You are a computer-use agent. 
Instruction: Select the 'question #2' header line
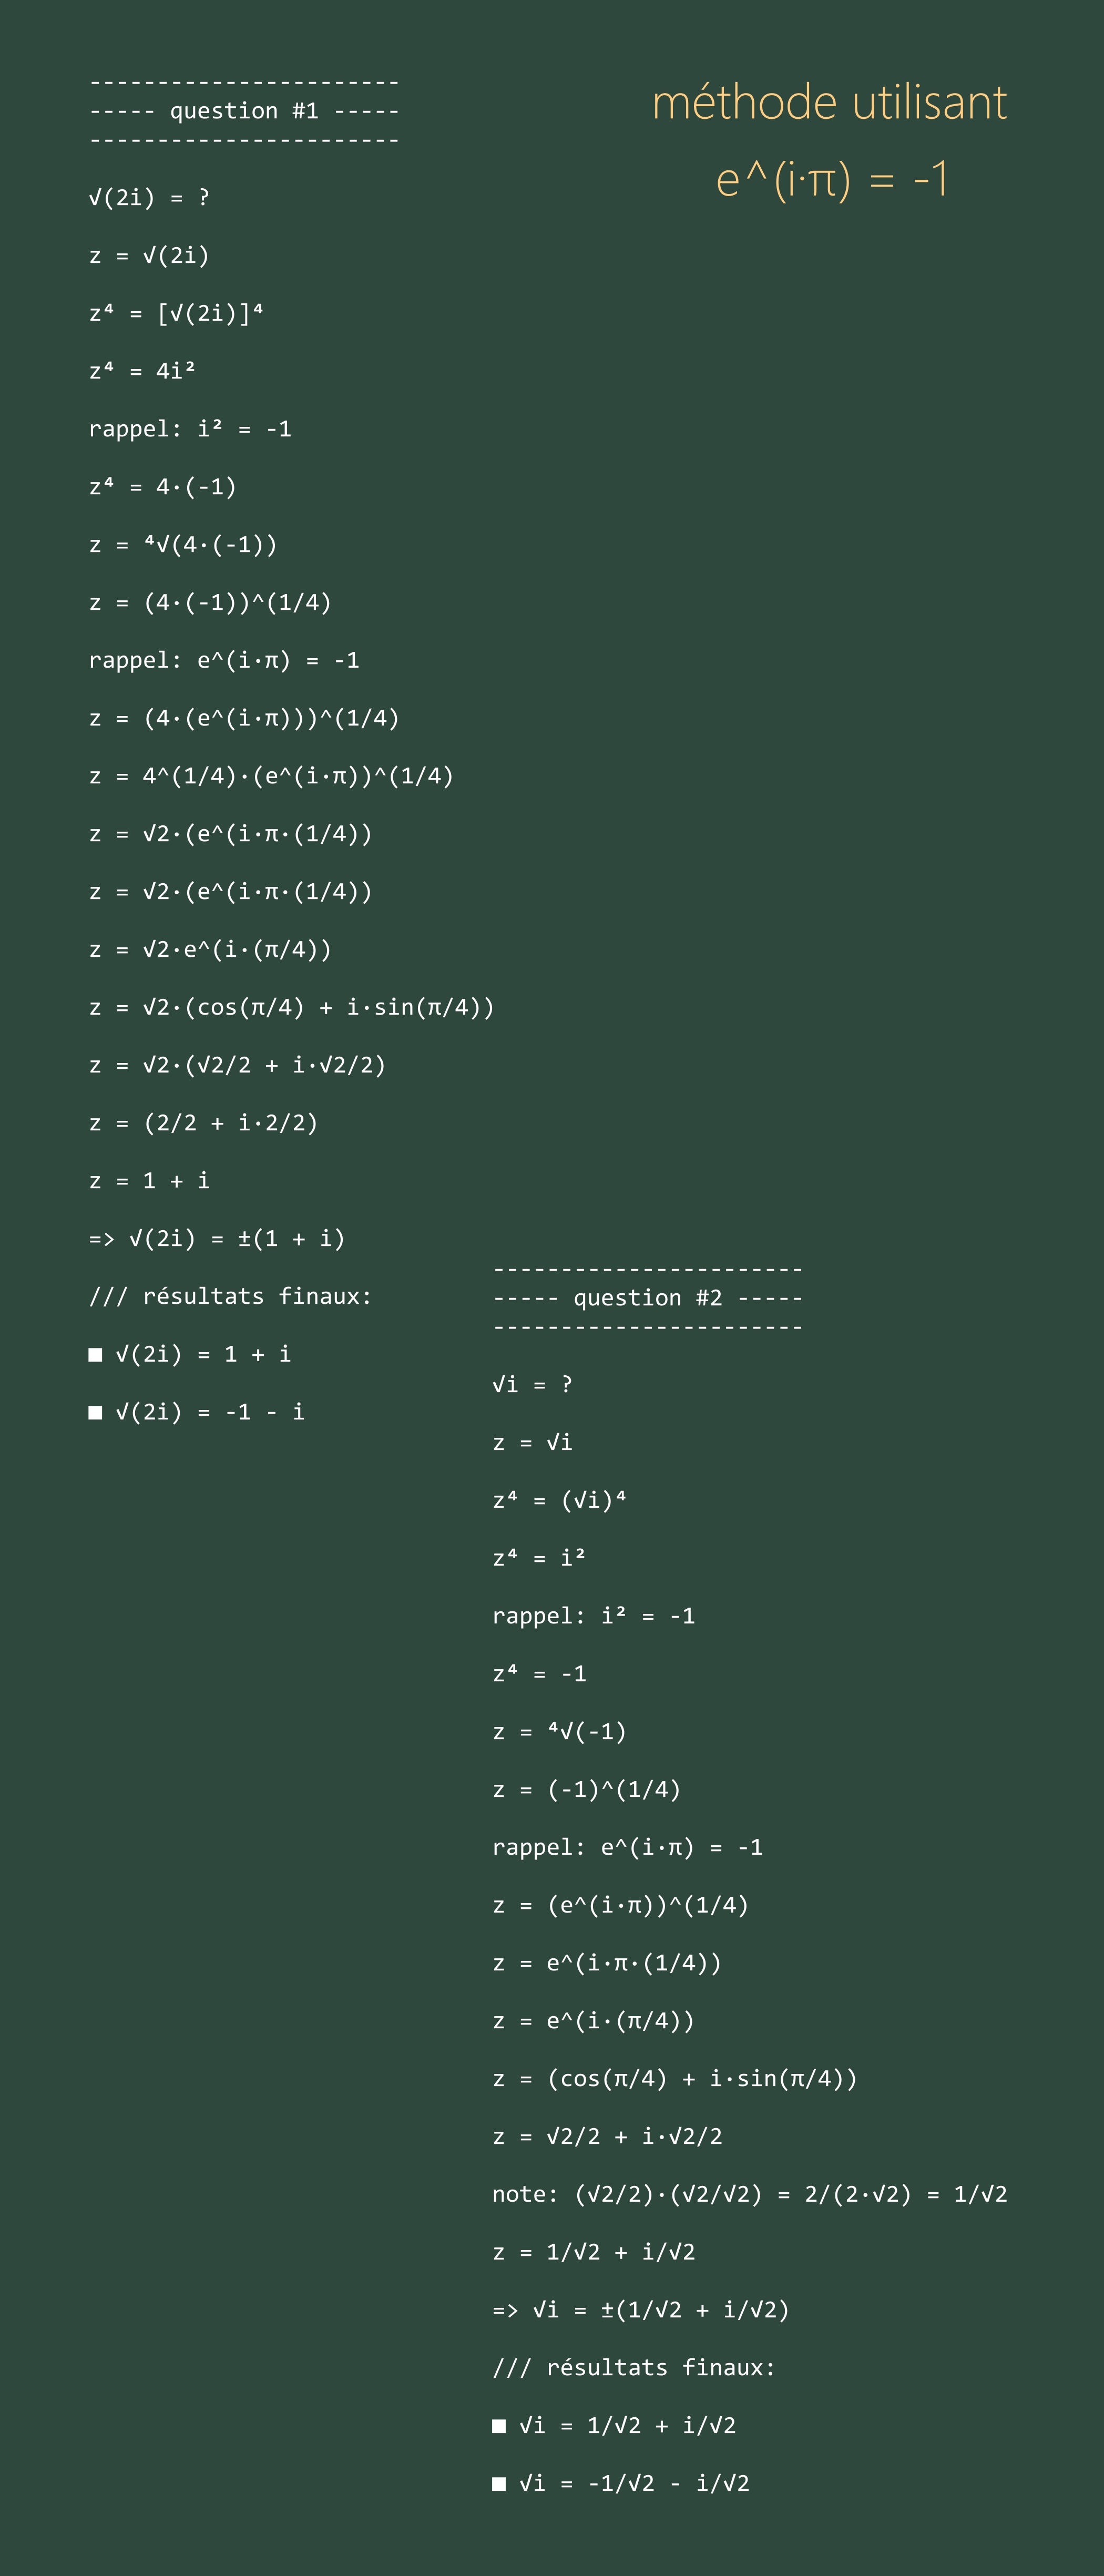pyautogui.click(x=648, y=1298)
